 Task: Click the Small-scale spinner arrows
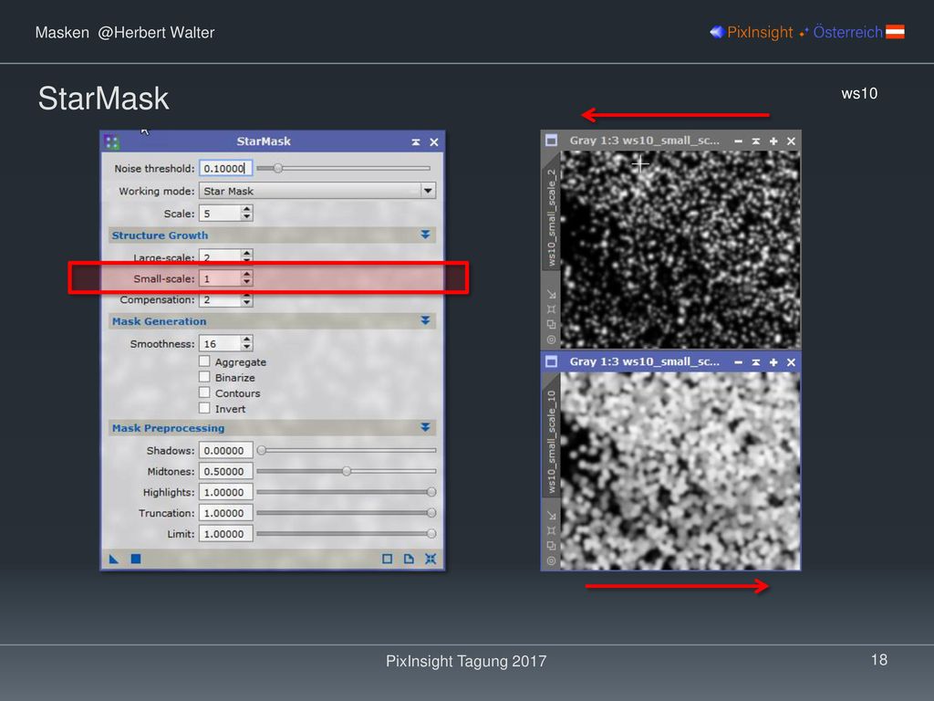click(x=246, y=277)
